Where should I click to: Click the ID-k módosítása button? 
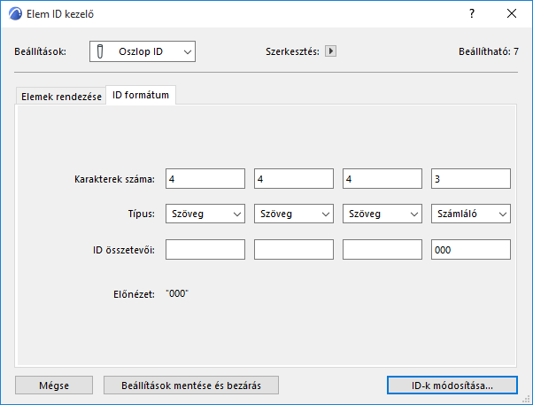452,385
